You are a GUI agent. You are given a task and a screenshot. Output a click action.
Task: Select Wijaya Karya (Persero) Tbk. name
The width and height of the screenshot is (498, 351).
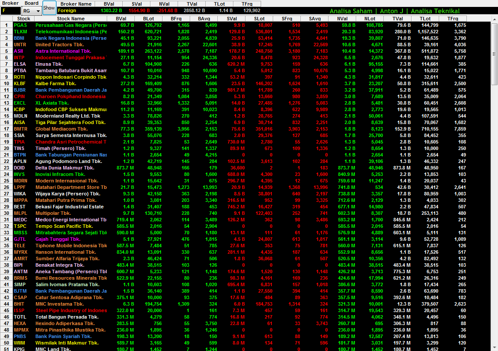point(67,194)
